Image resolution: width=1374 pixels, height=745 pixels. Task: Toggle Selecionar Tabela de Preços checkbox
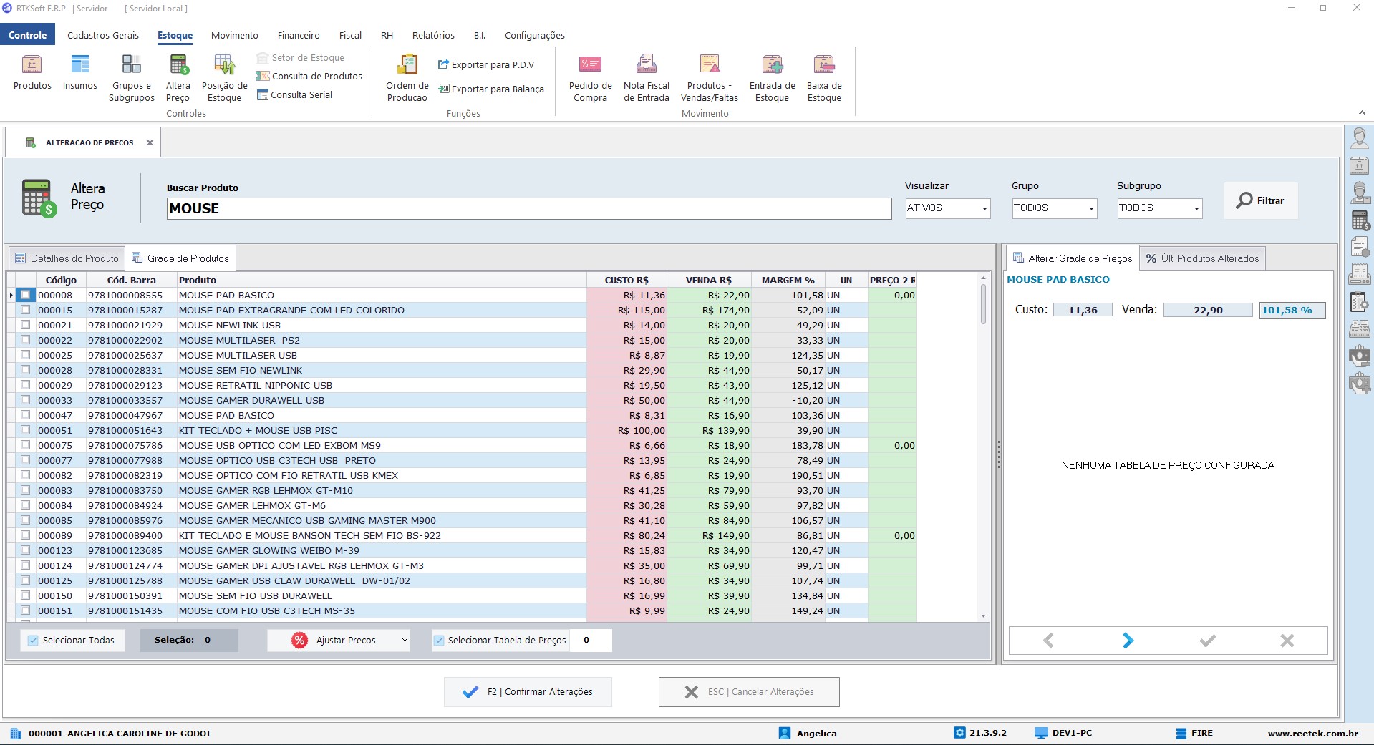click(x=439, y=641)
